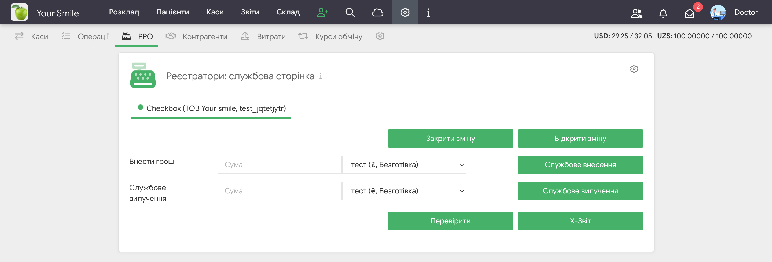This screenshot has height=262, width=772.
Task: Click the Doctor user name
Action: [x=746, y=12]
